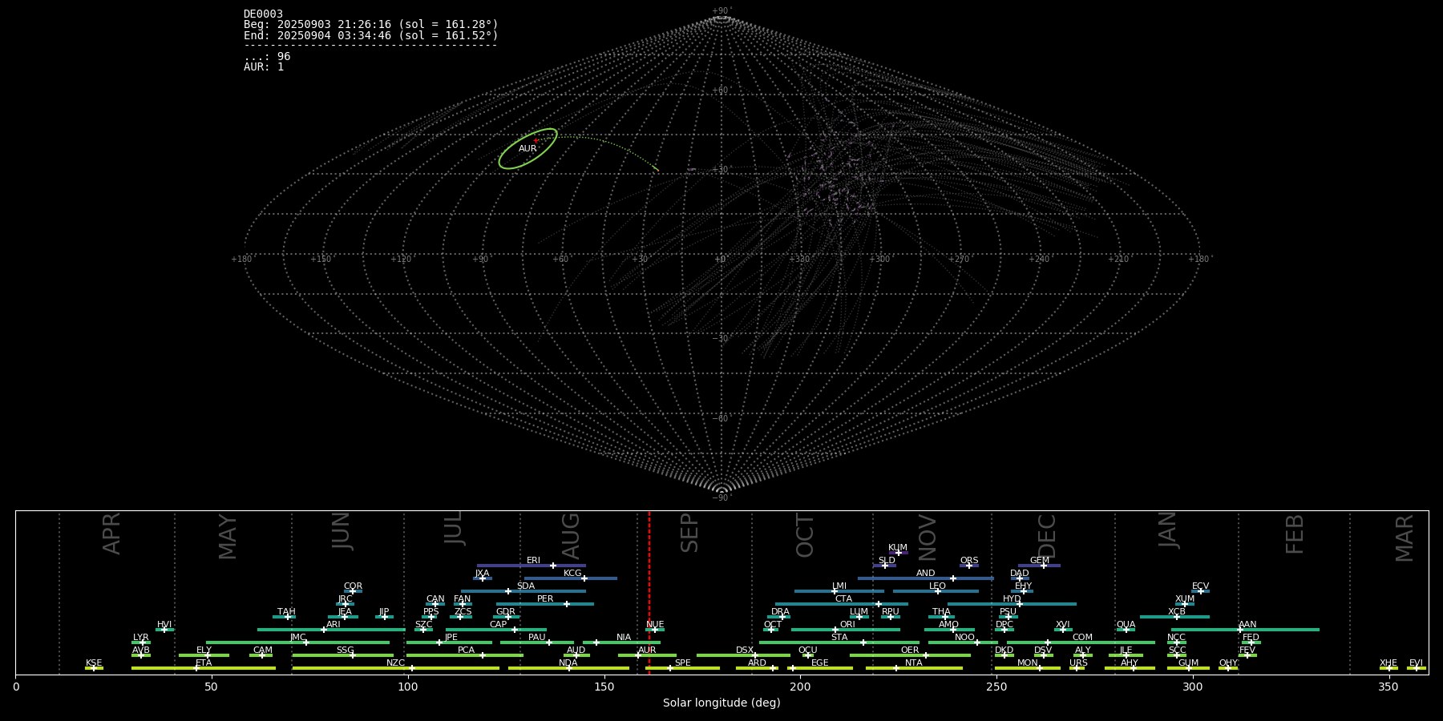The height and width of the screenshot is (721, 1443).
Task: Click the GEM shower peak cross
Action: click(1044, 566)
